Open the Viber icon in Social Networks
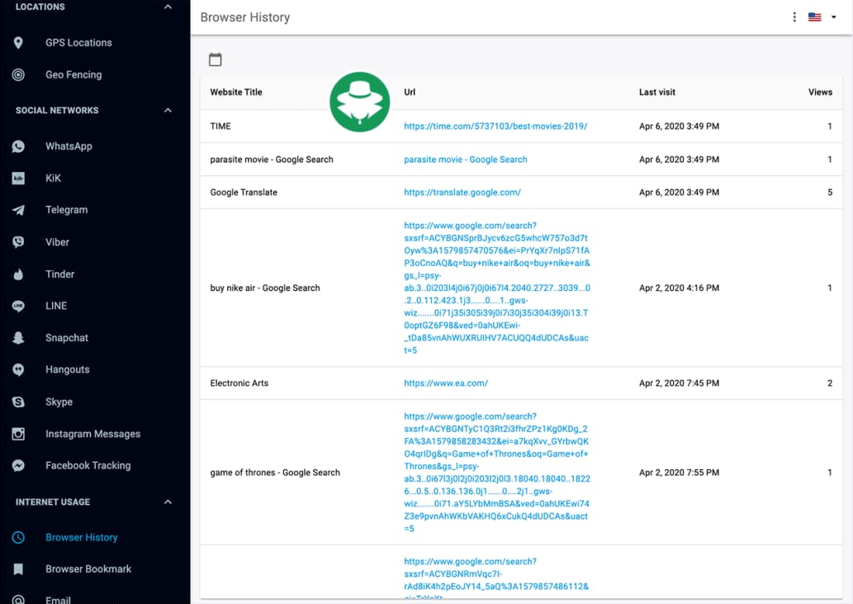Viewport: 853px width, 604px height. [x=18, y=241]
